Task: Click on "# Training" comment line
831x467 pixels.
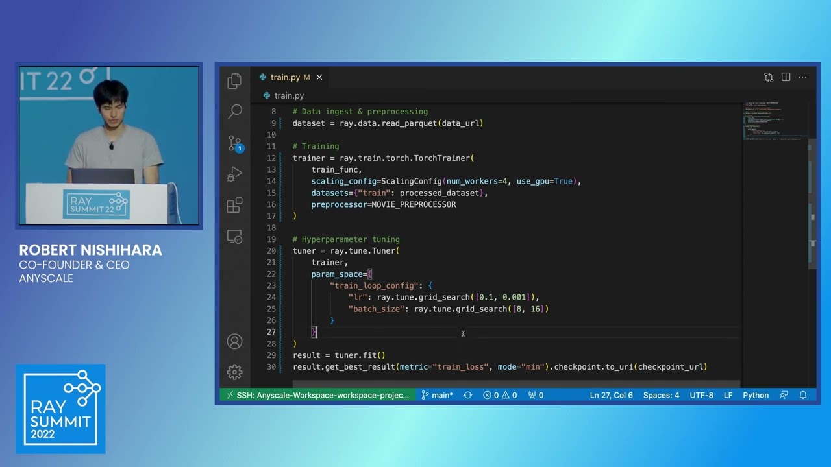Action: point(316,147)
